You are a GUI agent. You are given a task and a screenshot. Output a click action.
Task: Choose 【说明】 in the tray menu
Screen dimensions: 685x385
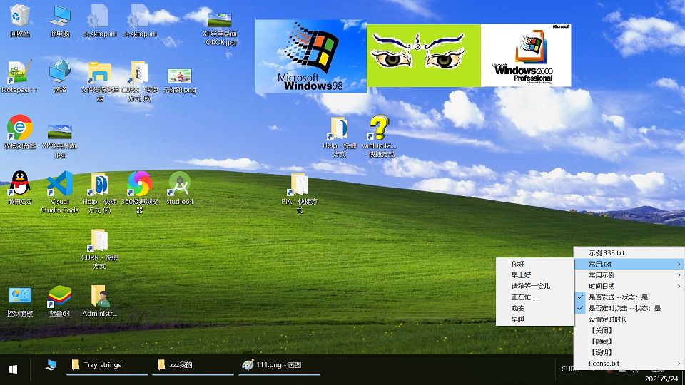point(629,352)
